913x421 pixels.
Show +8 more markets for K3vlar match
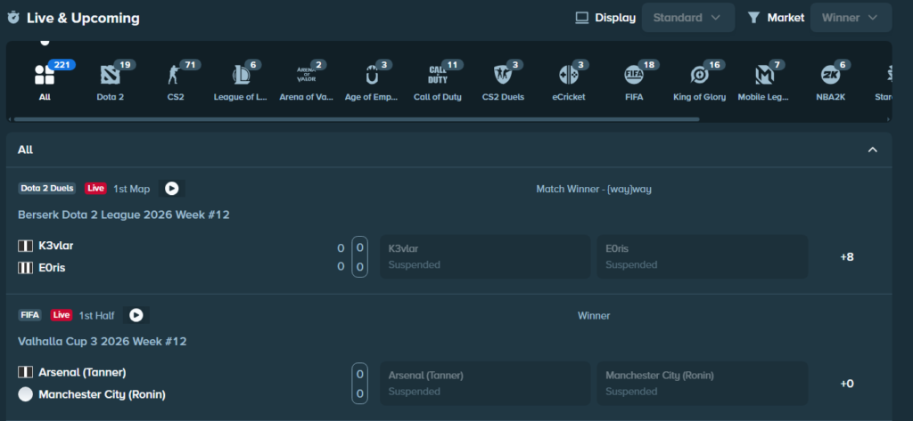click(x=846, y=257)
